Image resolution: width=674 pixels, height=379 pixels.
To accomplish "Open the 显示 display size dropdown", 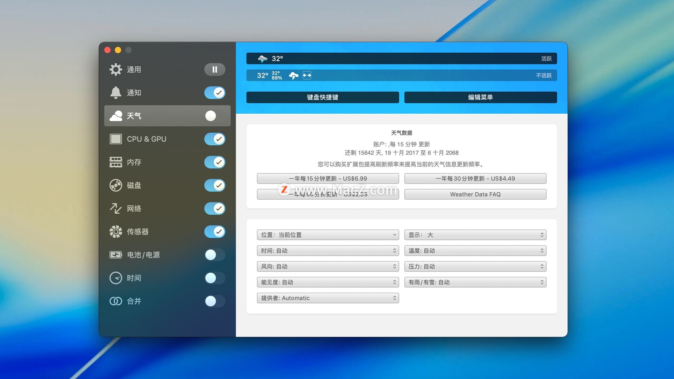I will pos(475,235).
